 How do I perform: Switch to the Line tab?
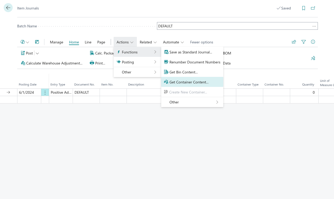88,42
